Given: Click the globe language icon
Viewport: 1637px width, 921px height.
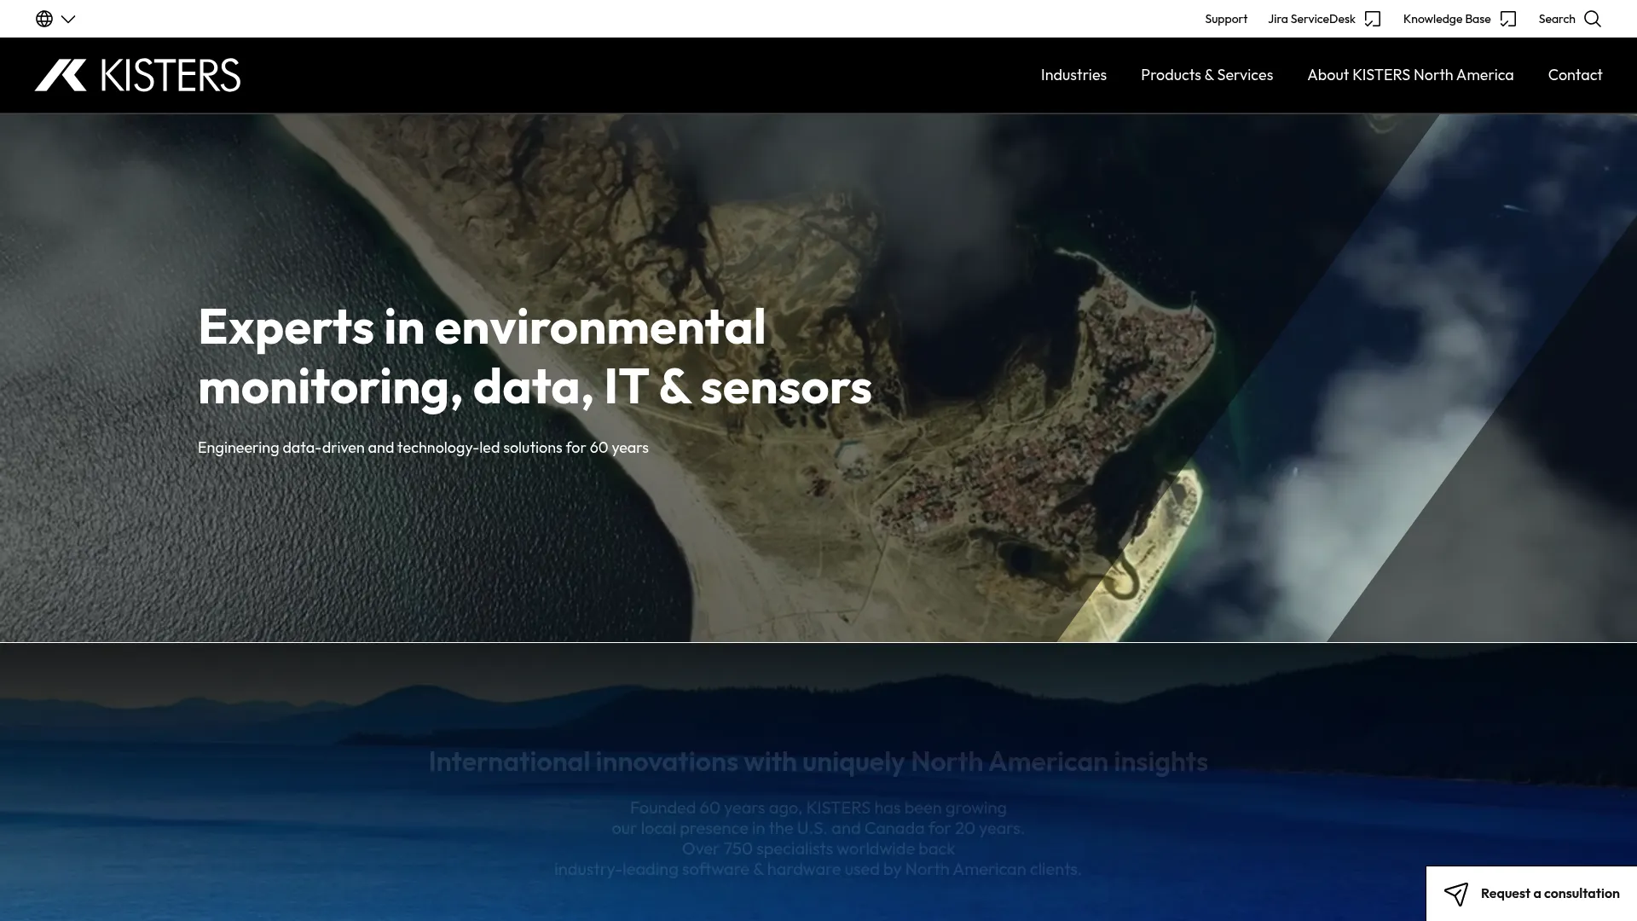Looking at the screenshot, I should tap(44, 19).
